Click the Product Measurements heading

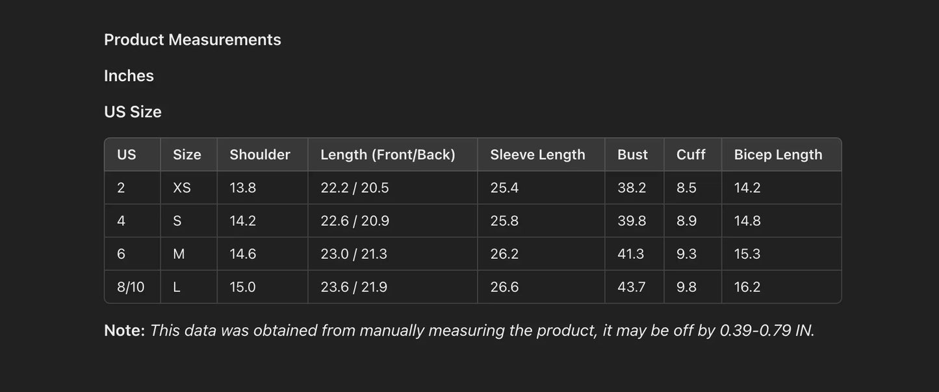tap(192, 40)
